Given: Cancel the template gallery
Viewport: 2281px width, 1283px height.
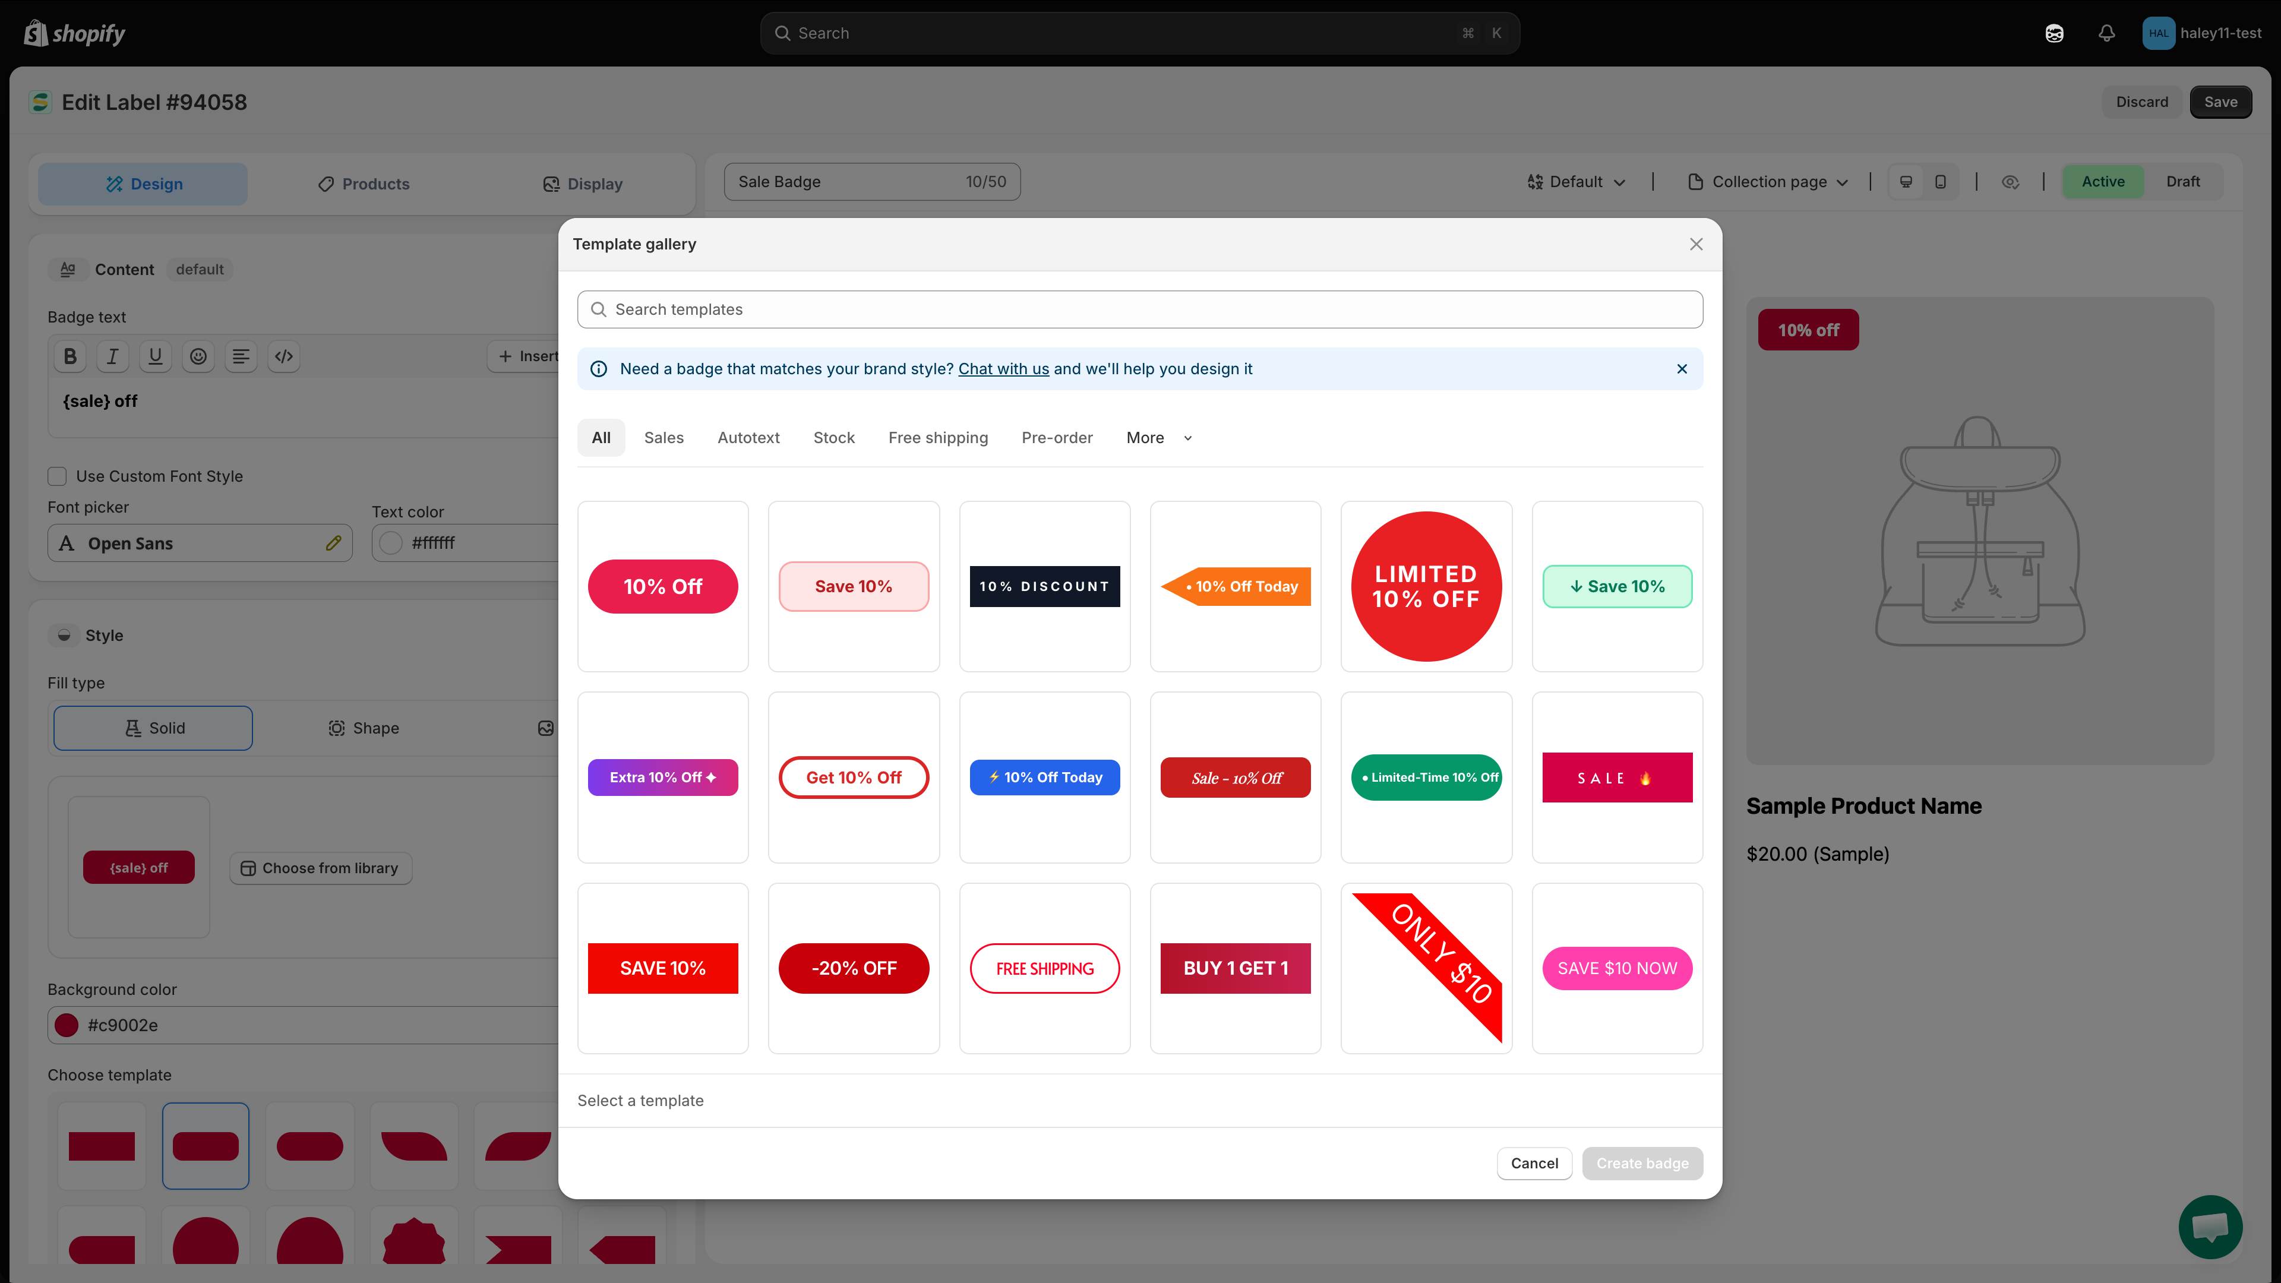Looking at the screenshot, I should click(x=1534, y=1162).
